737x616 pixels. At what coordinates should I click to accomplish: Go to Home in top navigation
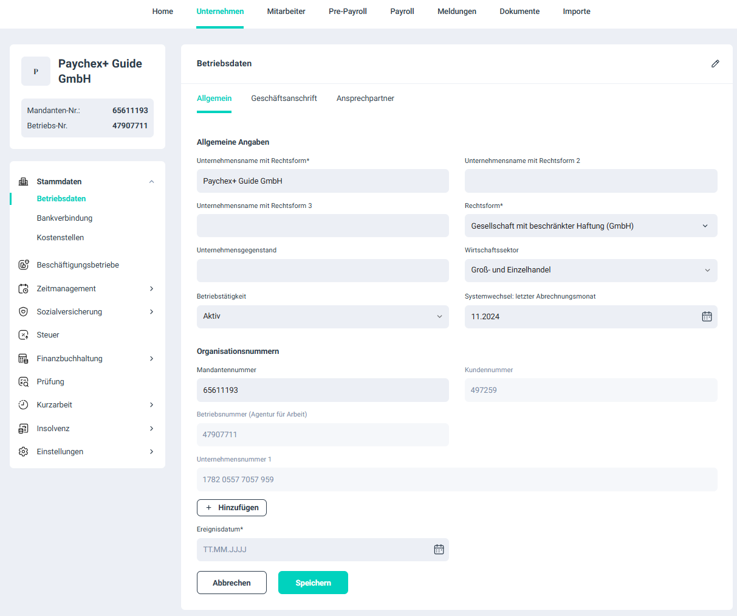[163, 12]
